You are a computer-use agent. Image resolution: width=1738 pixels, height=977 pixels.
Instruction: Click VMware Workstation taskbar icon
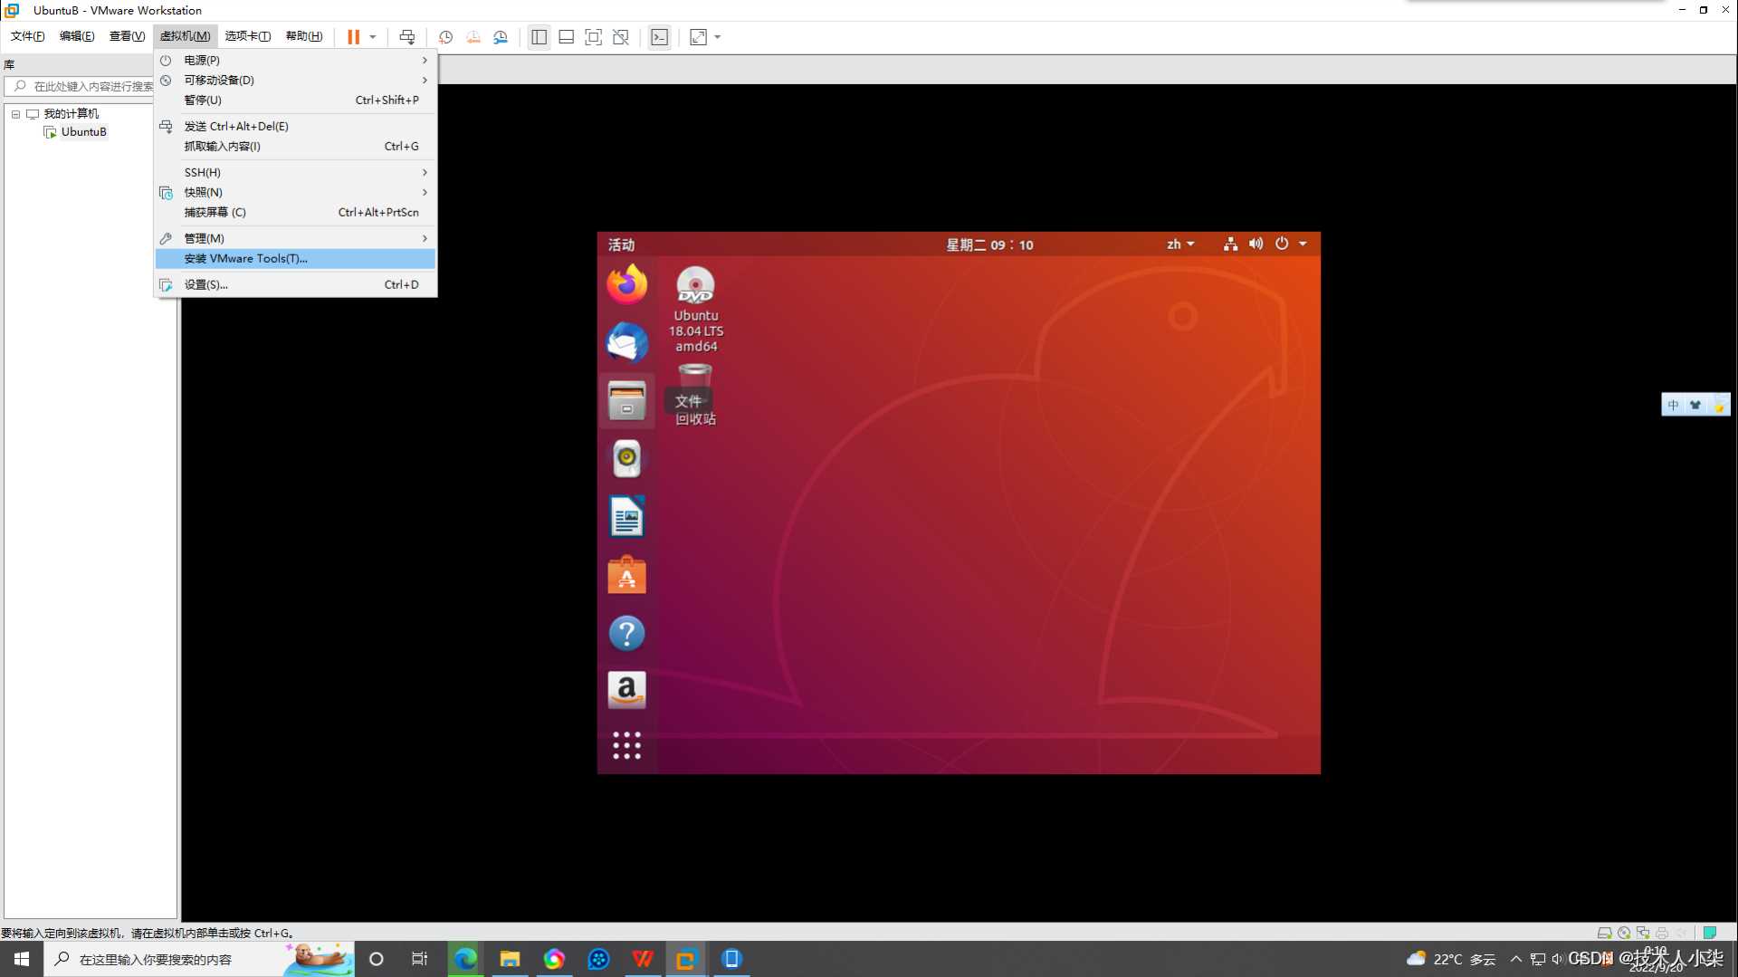coord(686,959)
